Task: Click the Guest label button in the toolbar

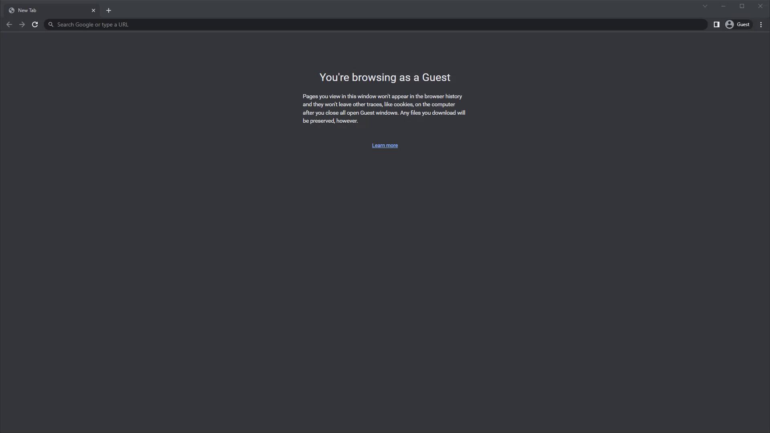Action: click(x=743, y=24)
